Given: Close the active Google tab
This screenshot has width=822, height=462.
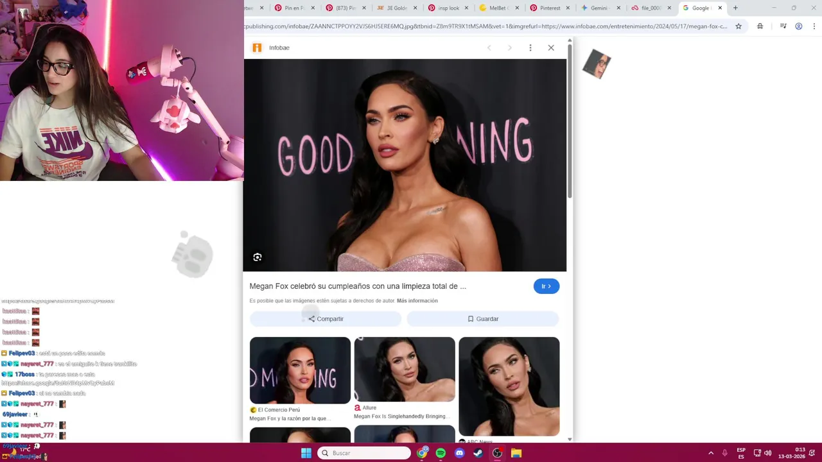Looking at the screenshot, I should pyautogui.click(x=720, y=8).
